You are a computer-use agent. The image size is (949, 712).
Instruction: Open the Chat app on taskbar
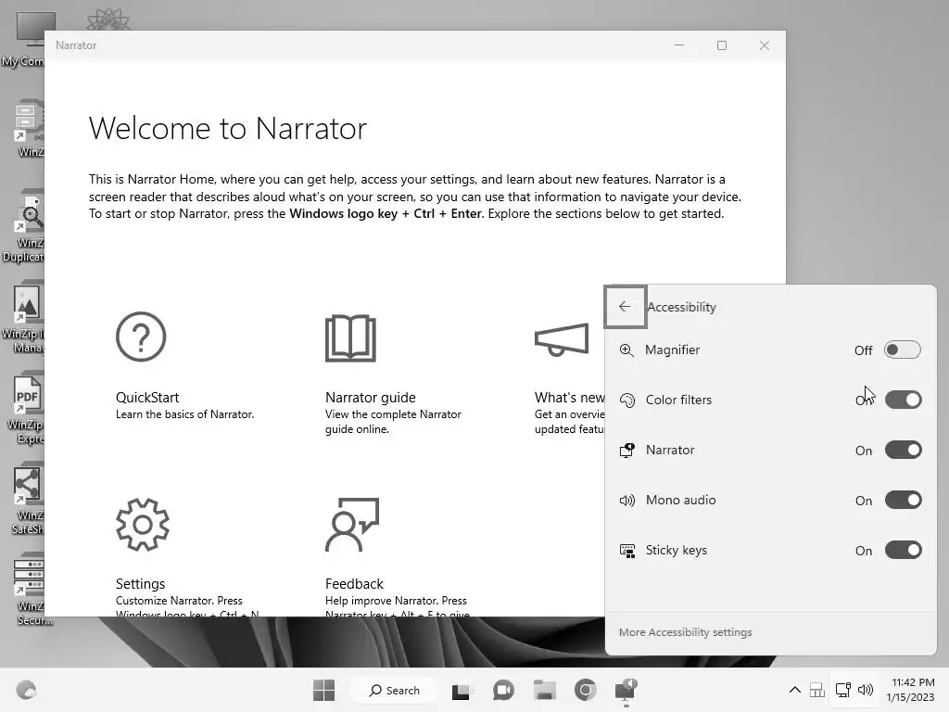point(503,690)
